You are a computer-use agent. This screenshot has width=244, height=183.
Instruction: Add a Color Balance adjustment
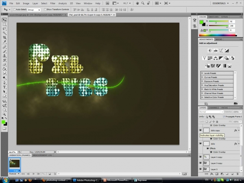point(216,58)
